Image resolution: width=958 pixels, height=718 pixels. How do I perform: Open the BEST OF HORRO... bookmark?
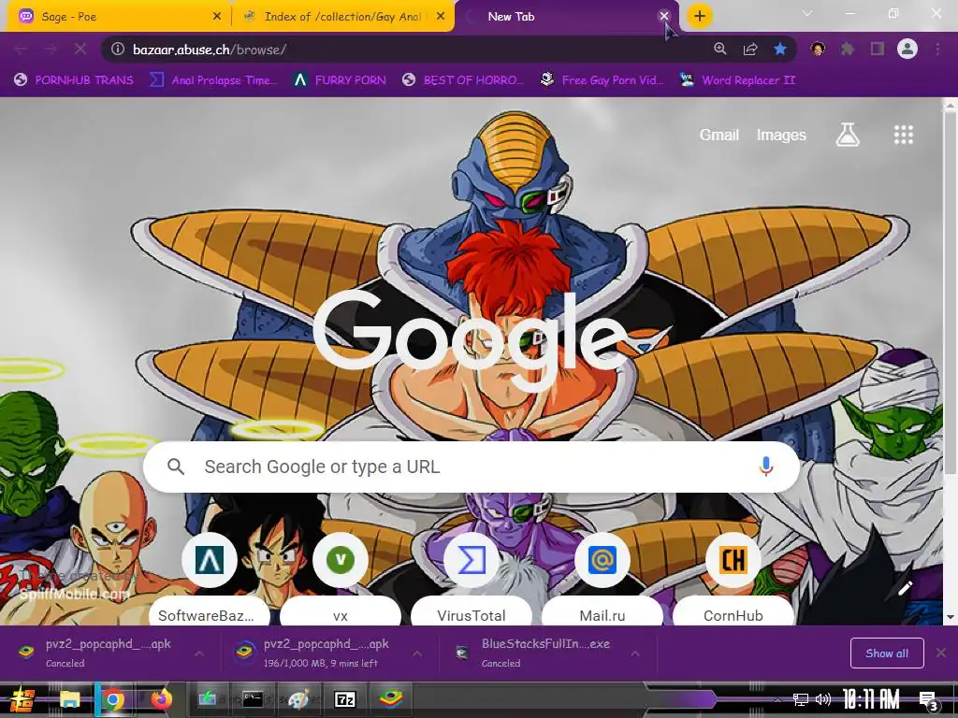463,80
